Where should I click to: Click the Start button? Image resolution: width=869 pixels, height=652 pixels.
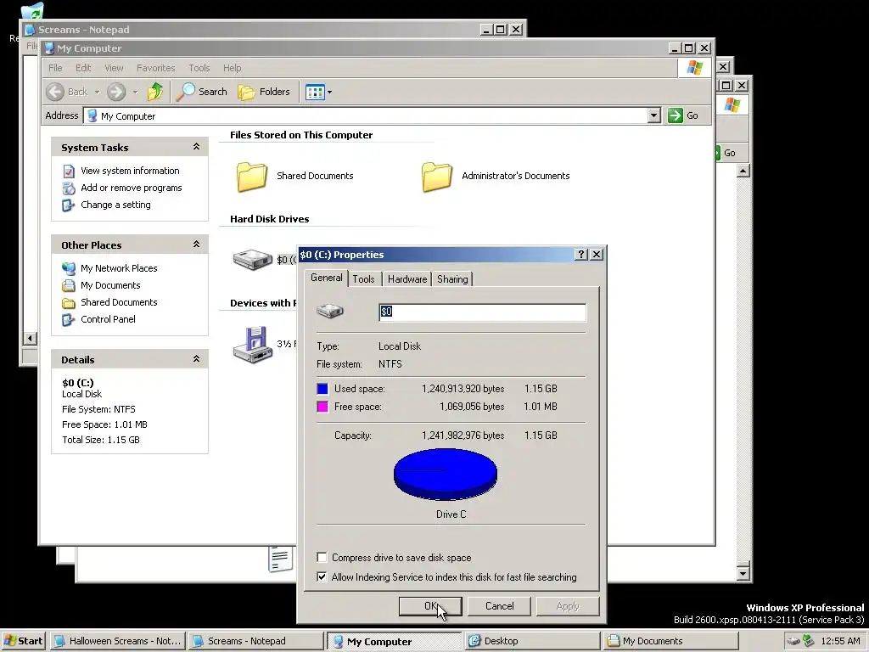click(23, 641)
